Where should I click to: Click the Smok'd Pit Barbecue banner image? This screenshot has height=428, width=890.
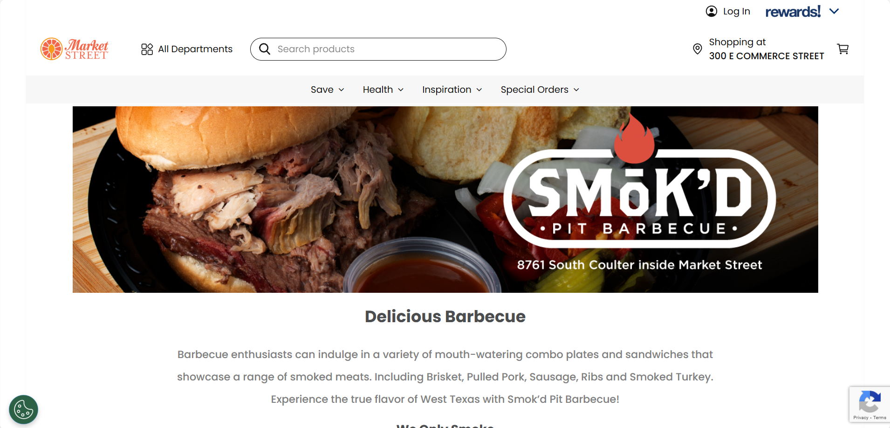click(445, 200)
